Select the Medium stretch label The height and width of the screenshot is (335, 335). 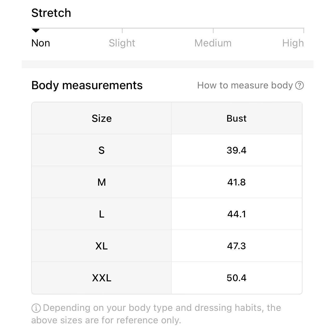(x=213, y=43)
